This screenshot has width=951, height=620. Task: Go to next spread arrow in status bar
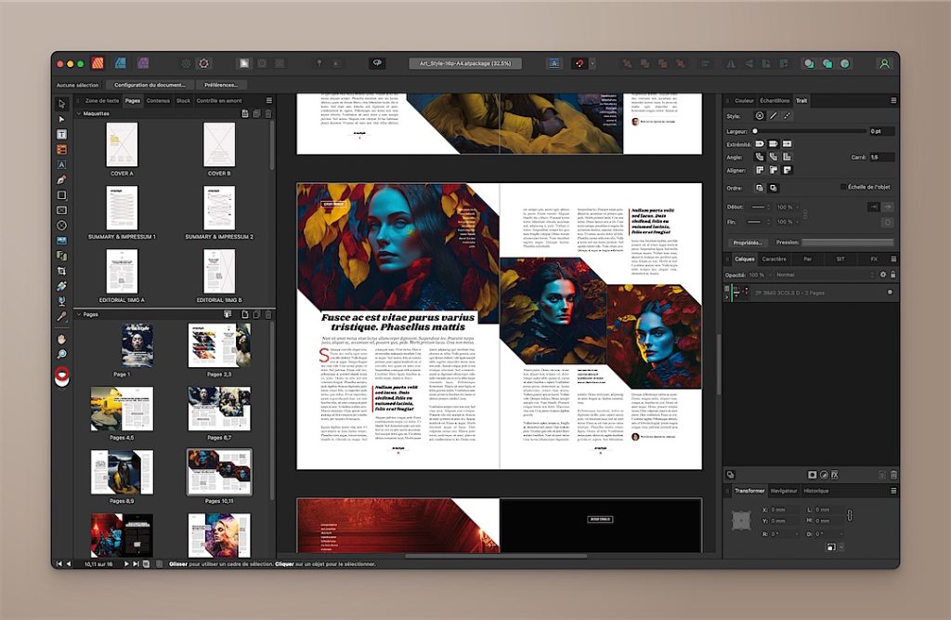point(127,563)
